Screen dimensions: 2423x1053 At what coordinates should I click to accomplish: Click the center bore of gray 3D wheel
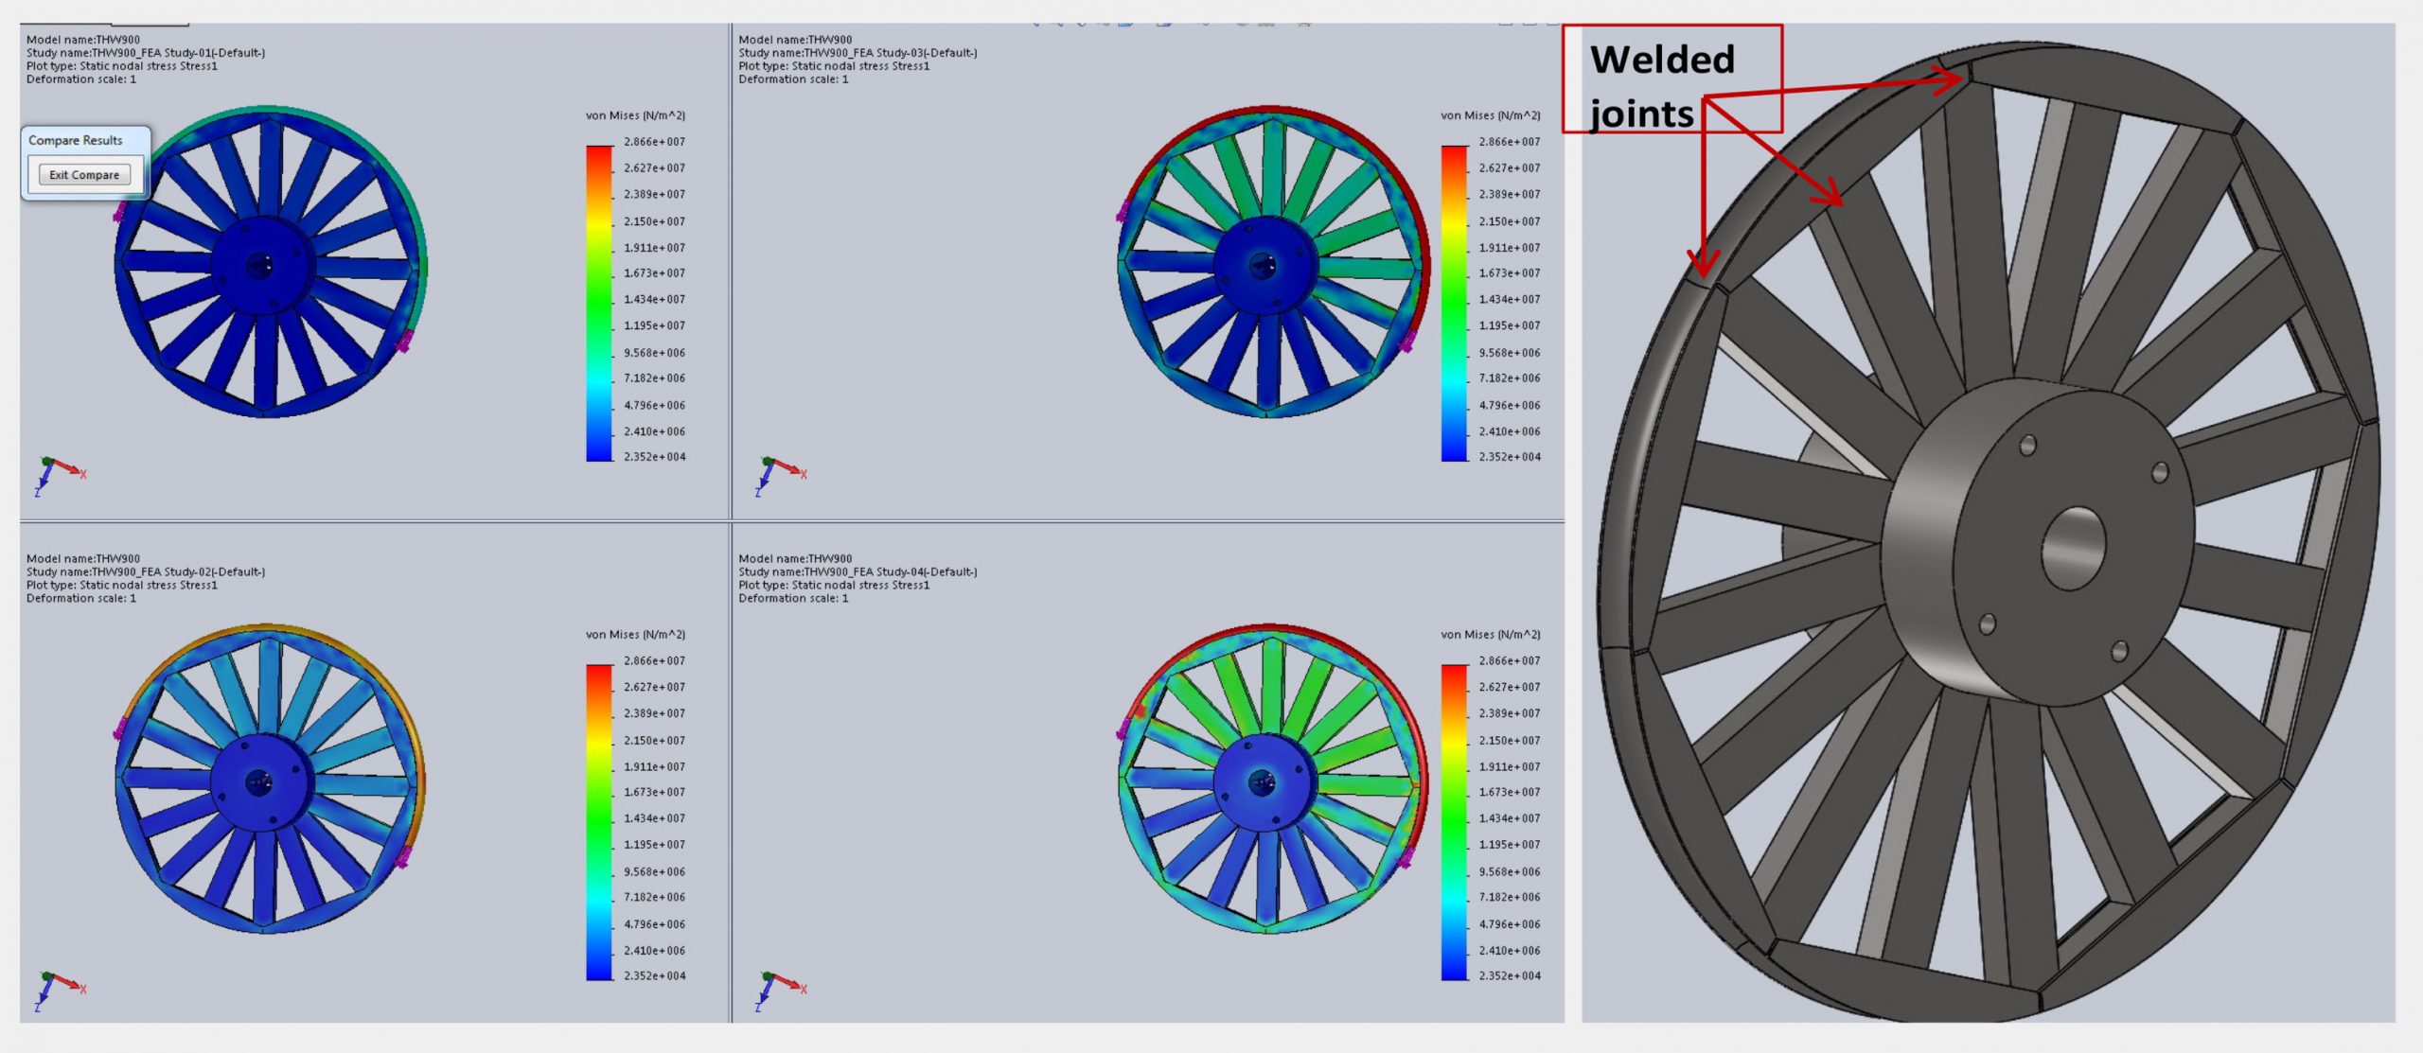(x=2073, y=549)
